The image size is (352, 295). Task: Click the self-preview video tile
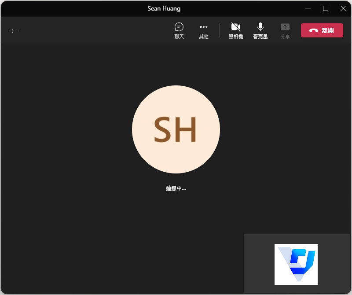click(x=260, y=263)
